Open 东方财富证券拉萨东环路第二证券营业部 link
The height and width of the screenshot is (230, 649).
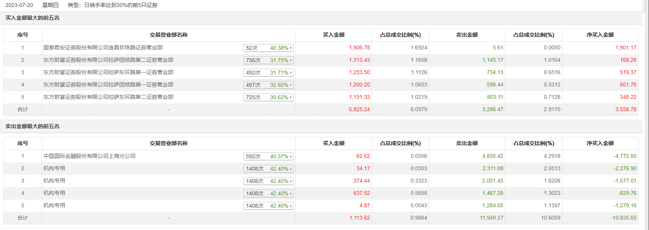click(x=108, y=97)
